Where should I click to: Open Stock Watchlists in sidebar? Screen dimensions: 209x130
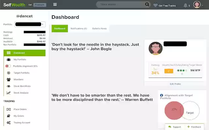(x=22, y=86)
